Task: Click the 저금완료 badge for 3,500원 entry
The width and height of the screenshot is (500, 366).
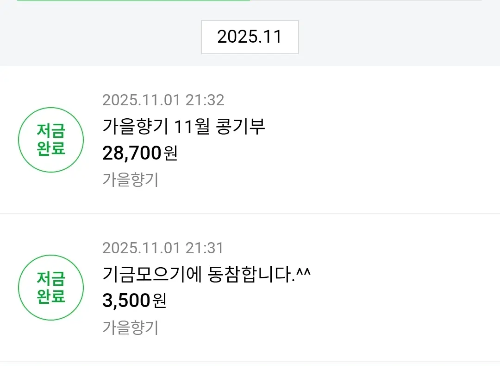Action: click(51, 287)
